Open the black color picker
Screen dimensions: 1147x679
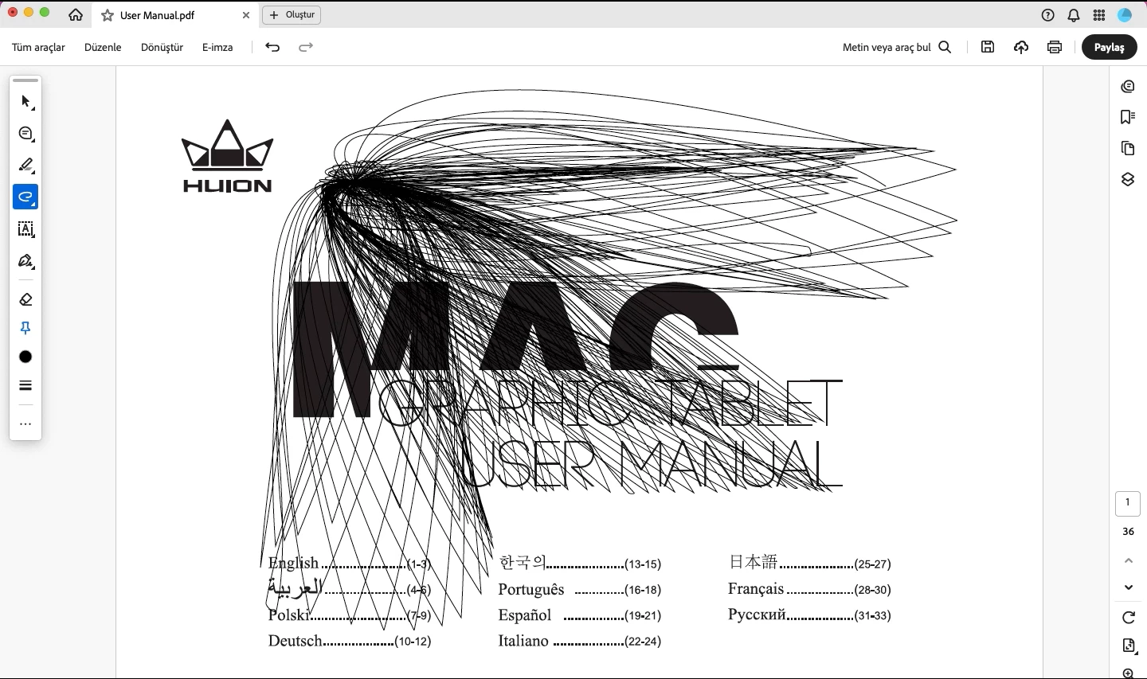point(25,357)
